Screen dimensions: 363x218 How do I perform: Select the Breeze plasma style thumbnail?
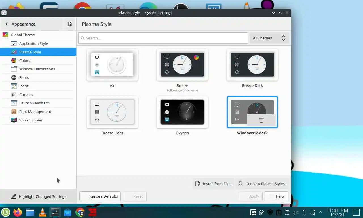pyautogui.click(x=182, y=65)
